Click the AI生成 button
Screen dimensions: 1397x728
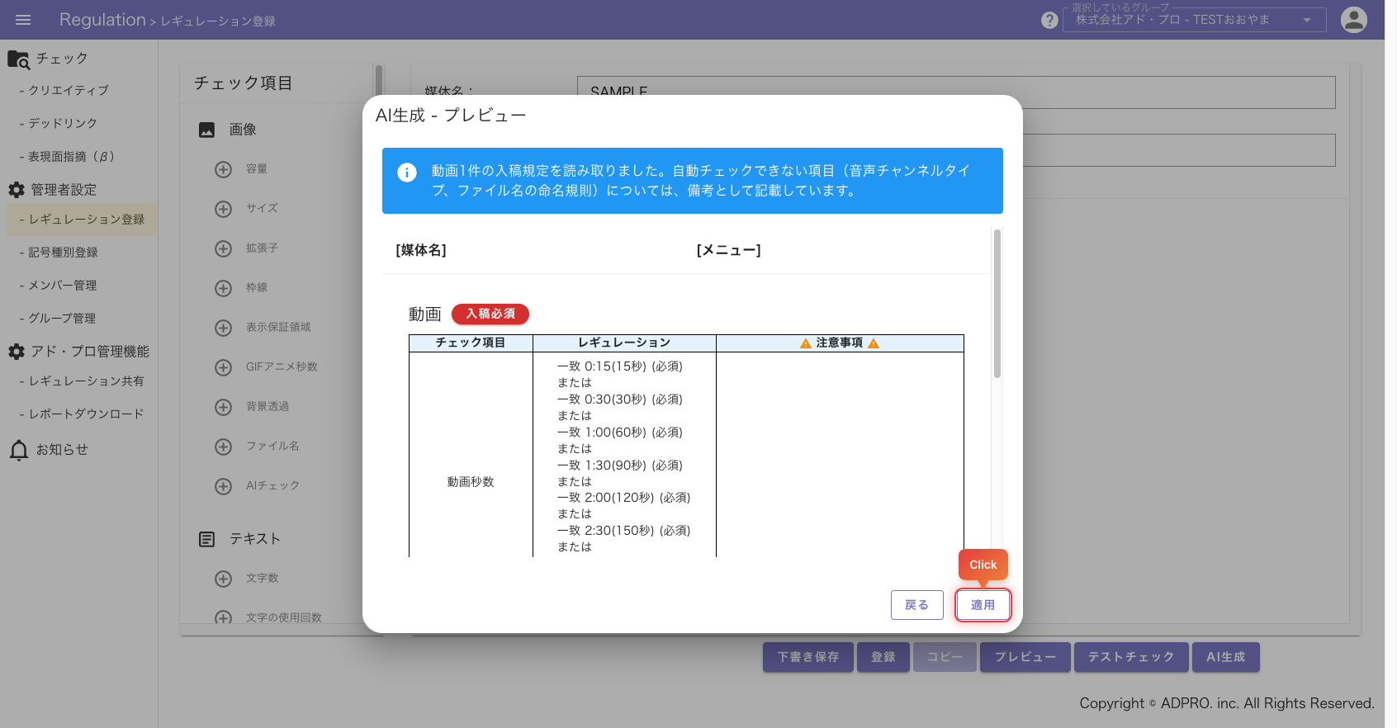pyautogui.click(x=1226, y=657)
